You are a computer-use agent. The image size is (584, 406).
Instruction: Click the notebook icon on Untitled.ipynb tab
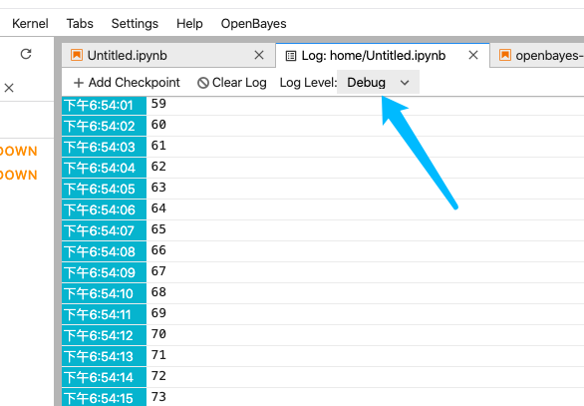tap(77, 55)
